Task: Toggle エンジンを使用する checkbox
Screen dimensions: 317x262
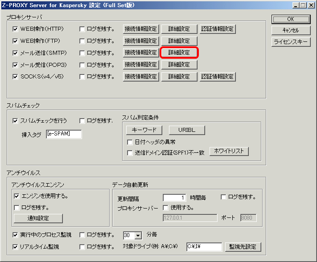Action: (16, 196)
